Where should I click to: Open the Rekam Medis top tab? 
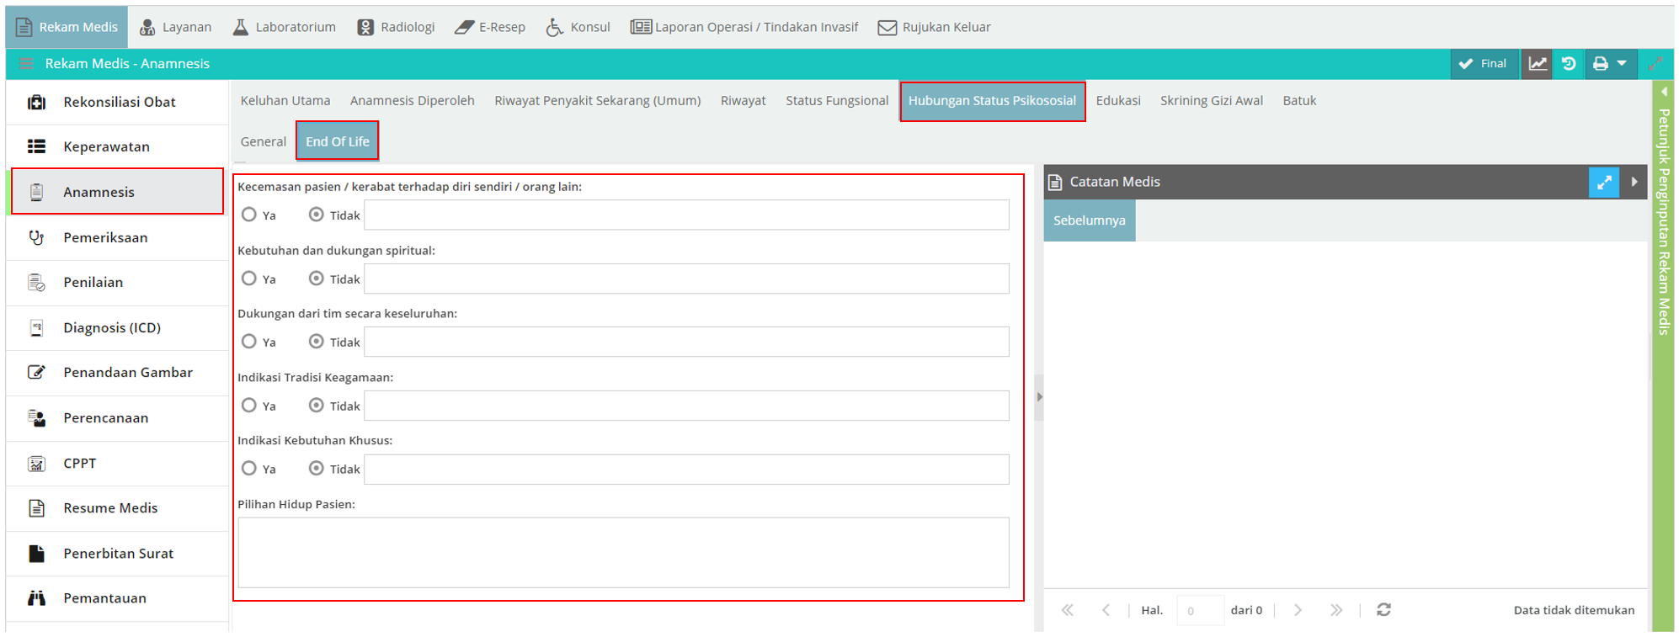point(67,27)
